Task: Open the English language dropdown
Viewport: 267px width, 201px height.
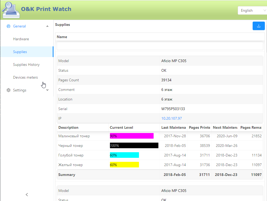Action: point(252,11)
